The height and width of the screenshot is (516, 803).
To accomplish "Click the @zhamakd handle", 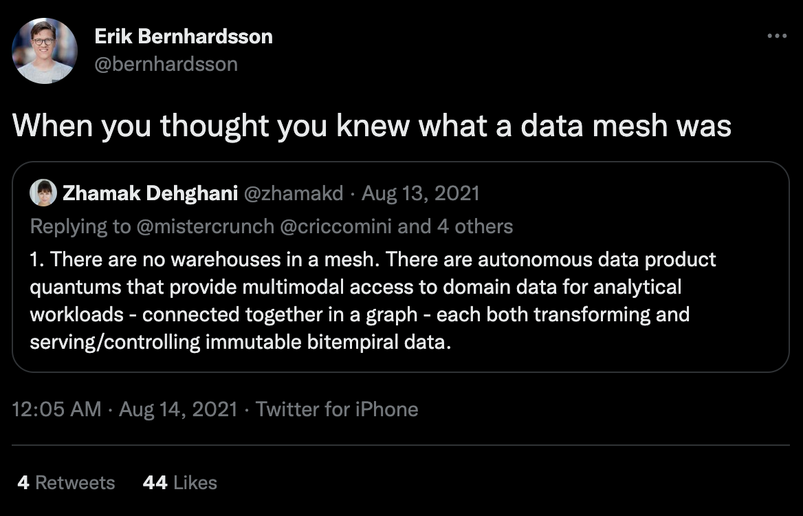I will tap(293, 193).
